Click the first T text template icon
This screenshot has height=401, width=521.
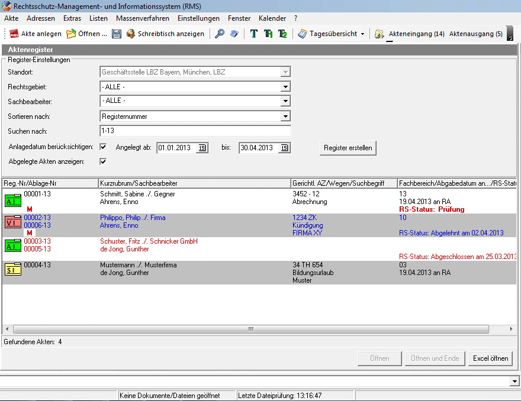[254, 34]
